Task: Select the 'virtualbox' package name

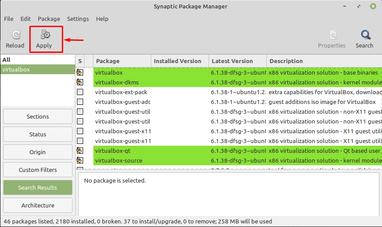Action: (x=109, y=72)
